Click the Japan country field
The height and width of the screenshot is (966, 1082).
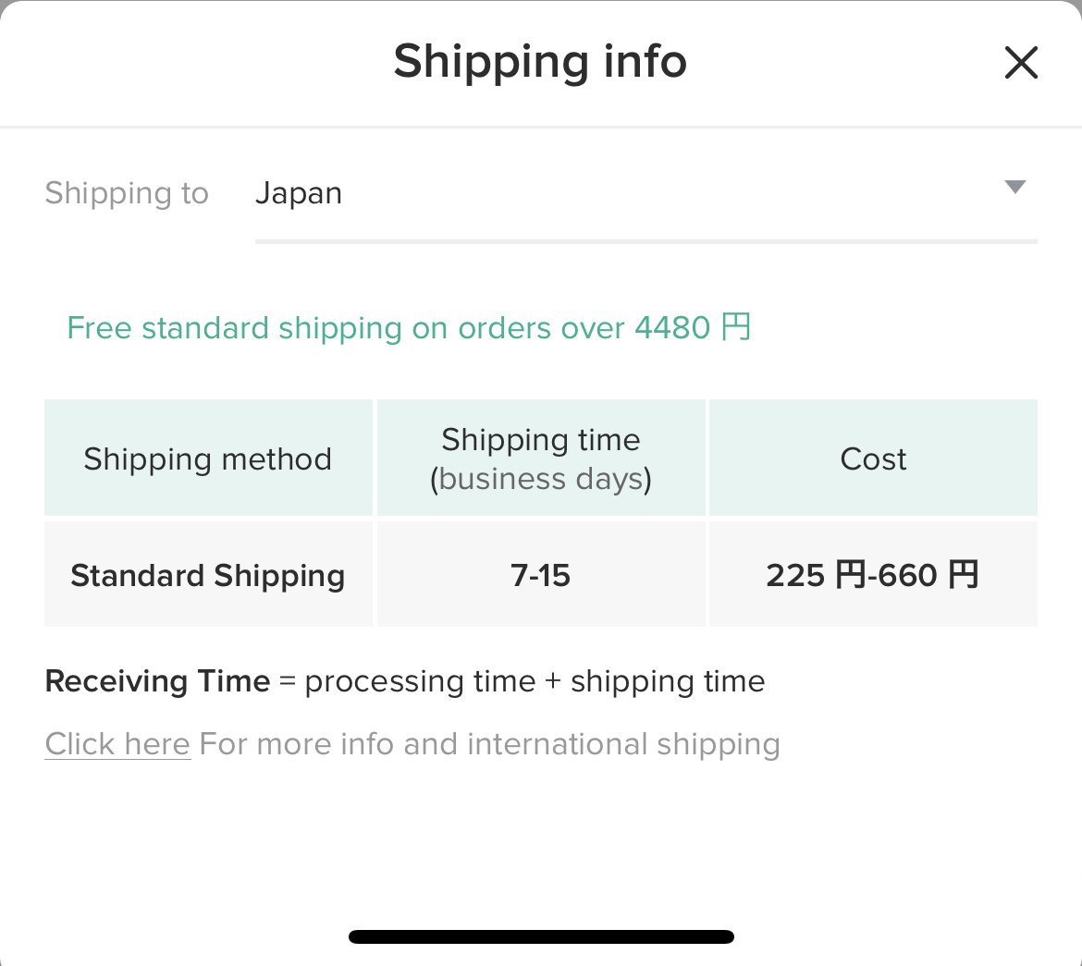(298, 193)
